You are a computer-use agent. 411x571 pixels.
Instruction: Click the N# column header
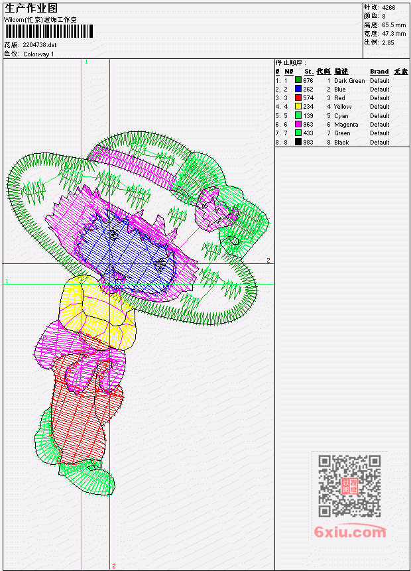288,72
